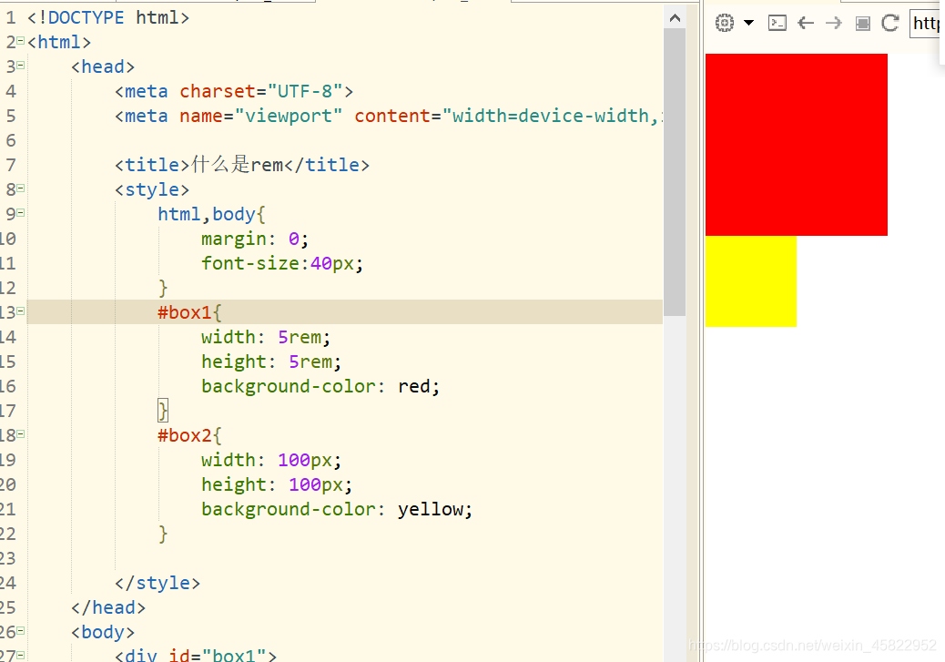Click the closing style tag
The height and width of the screenshot is (662, 945).
click(157, 583)
